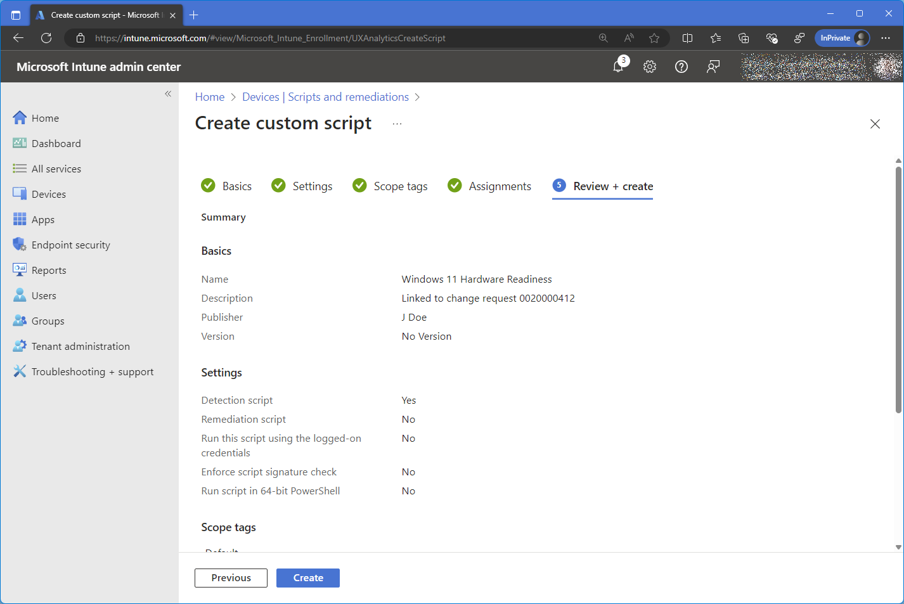Open the portal settings gear
Image resolution: width=904 pixels, height=604 pixels.
point(650,67)
